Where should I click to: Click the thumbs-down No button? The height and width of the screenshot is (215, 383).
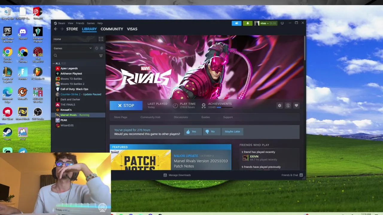(212, 131)
